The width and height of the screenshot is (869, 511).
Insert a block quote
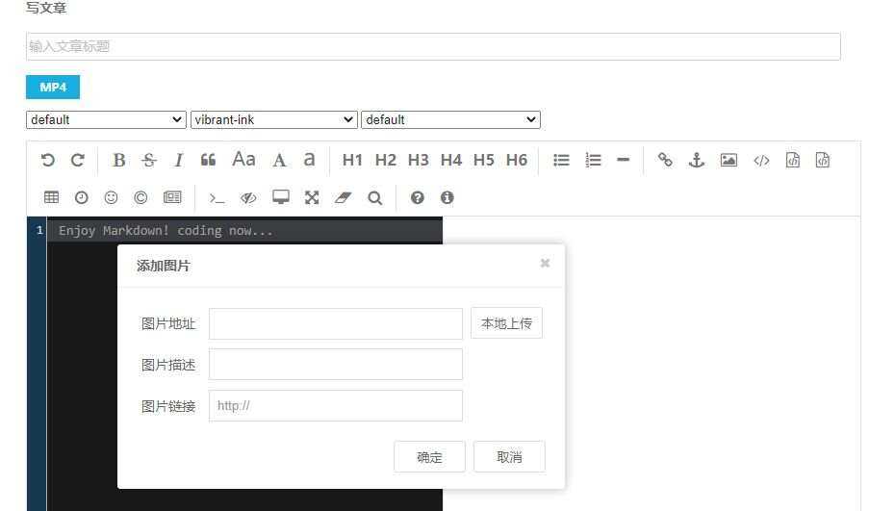(208, 161)
